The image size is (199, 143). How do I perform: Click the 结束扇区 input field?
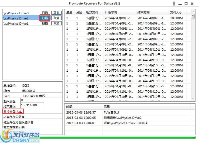click(32, 105)
